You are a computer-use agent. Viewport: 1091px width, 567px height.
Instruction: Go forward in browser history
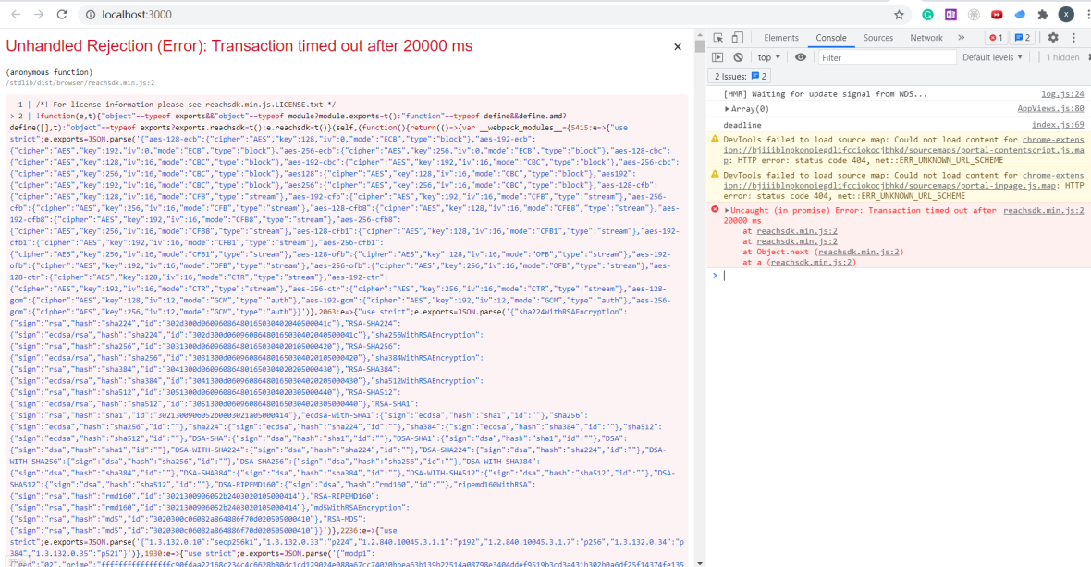38,14
